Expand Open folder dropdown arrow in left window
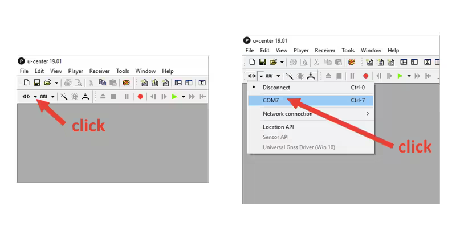 pyautogui.click(x=56, y=83)
